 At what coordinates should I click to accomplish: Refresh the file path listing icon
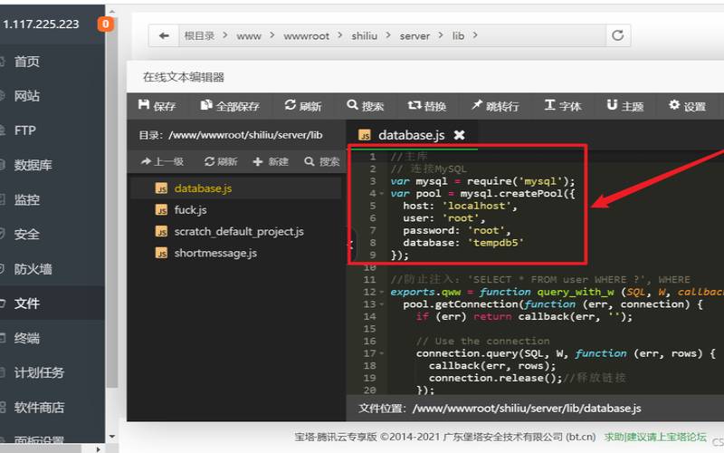point(618,35)
